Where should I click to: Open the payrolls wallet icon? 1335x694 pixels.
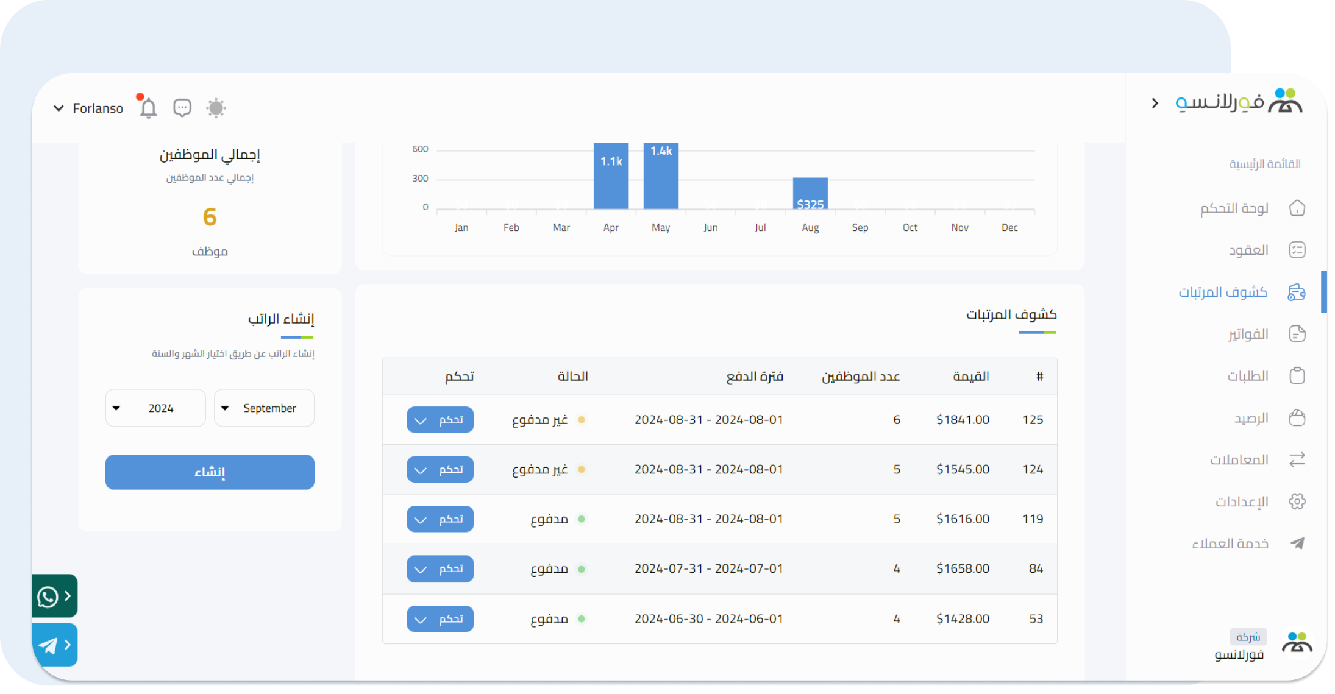click(1297, 292)
